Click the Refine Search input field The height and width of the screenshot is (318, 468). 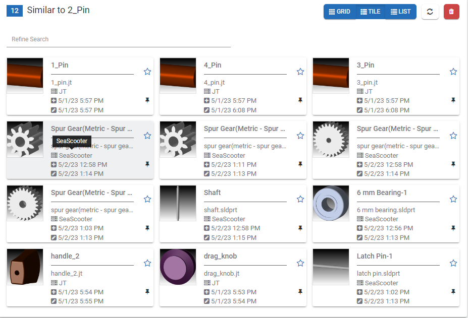coord(118,39)
